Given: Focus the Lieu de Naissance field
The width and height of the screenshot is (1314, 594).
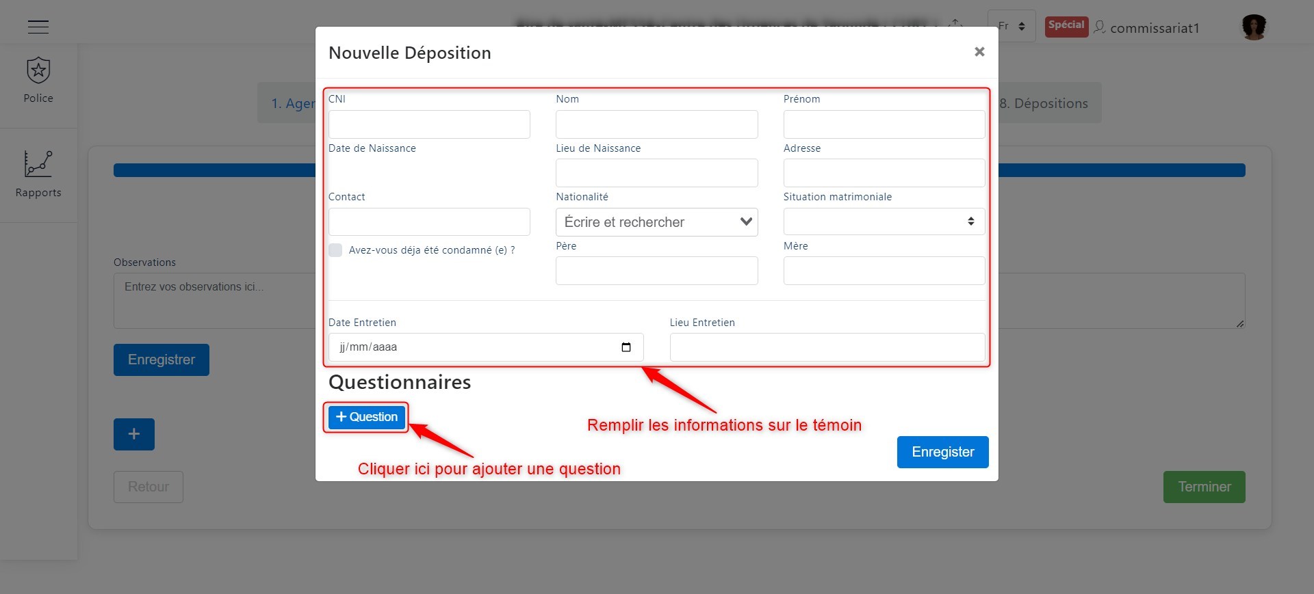Looking at the screenshot, I should coord(656,173).
